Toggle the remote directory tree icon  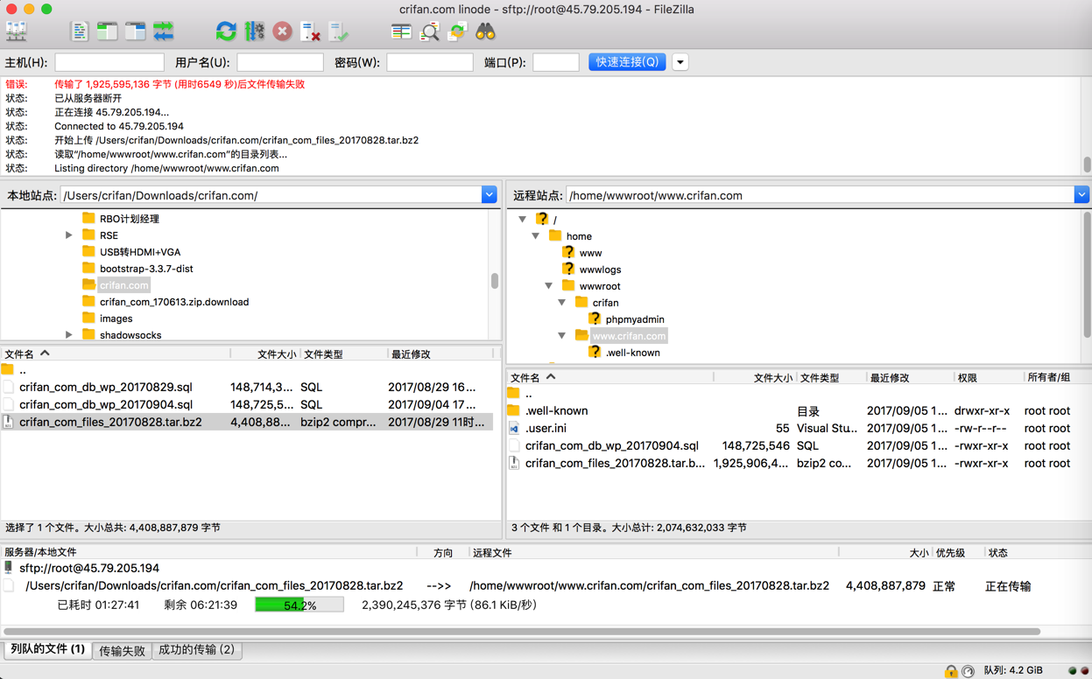coord(135,31)
